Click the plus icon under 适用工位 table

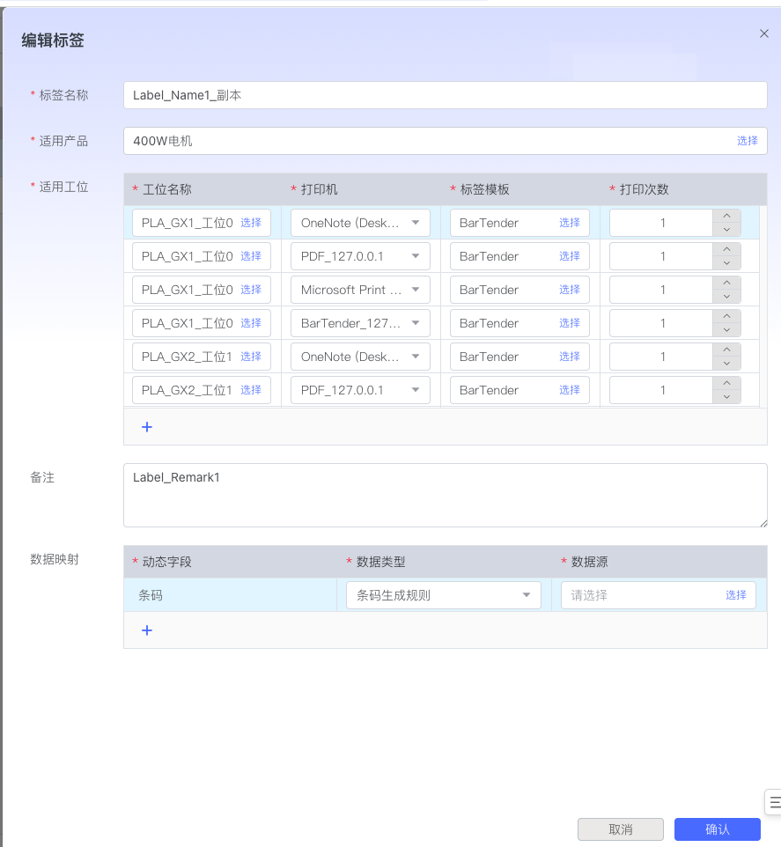pyautogui.click(x=147, y=427)
